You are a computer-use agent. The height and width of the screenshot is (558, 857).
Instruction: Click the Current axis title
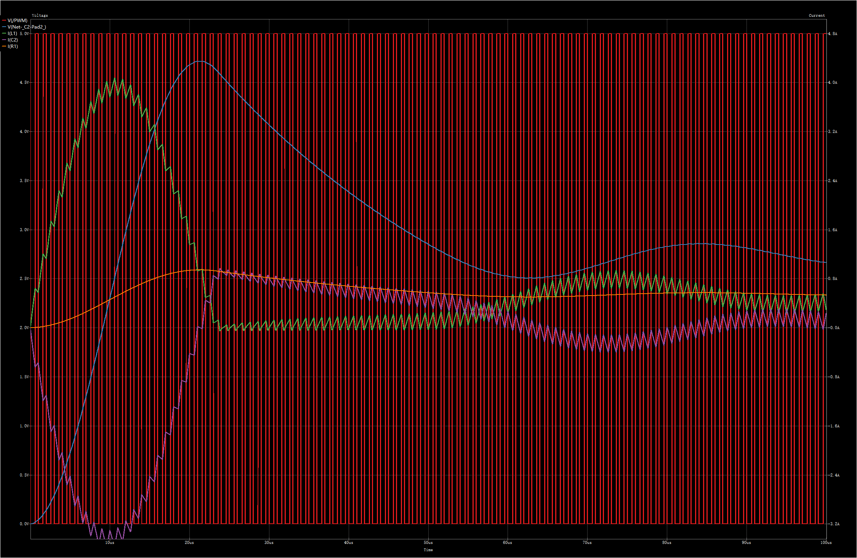(x=817, y=16)
